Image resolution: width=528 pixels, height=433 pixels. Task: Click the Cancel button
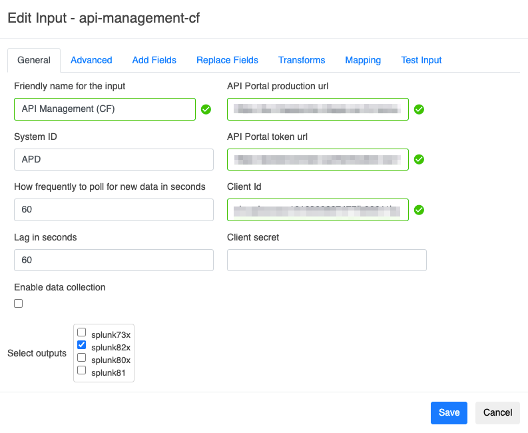tap(497, 412)
